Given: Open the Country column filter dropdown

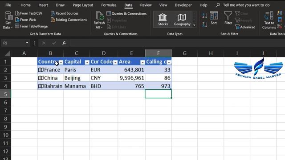Looking at the screenshot, I should point(61,62).
